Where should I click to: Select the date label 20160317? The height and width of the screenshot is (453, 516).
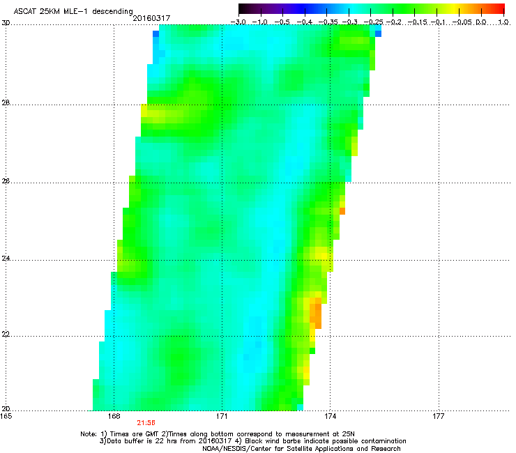[151, 18]
